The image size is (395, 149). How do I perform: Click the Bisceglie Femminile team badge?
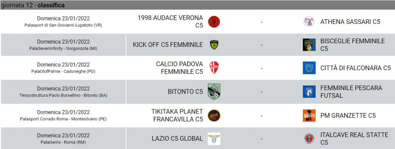pos(309,45)
